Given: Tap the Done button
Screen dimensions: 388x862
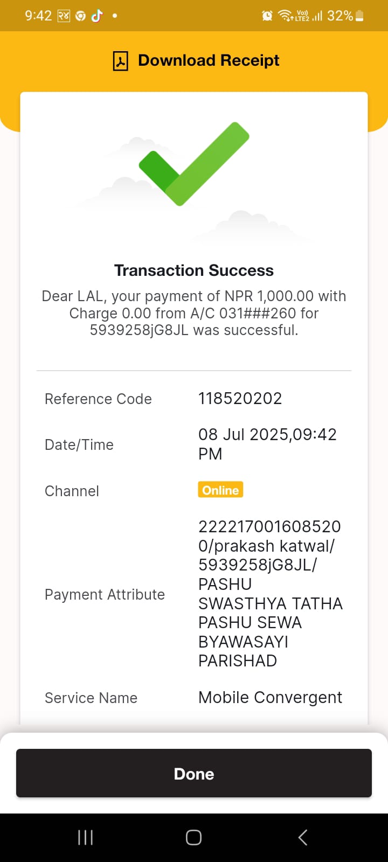Looking at the screenshot, I should click(x=194, y=773).
